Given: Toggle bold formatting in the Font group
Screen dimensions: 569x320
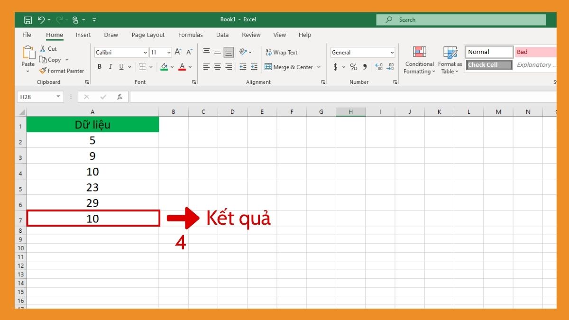Looking at the screenshot, I should pos(100,66).
